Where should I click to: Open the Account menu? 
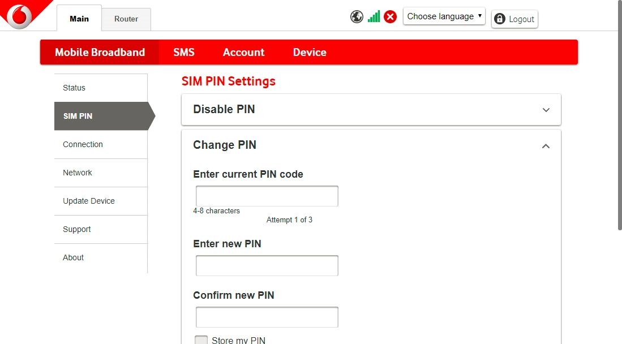pyautogui.click(x=243, y=53)
